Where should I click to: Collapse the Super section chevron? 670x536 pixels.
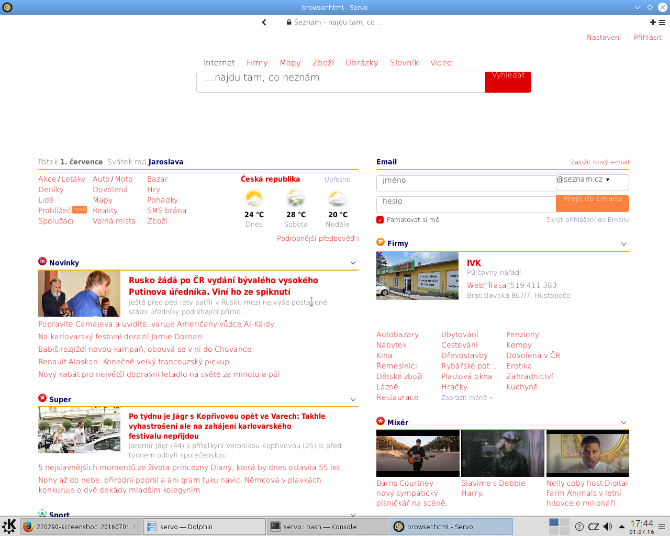click(353, 399)
